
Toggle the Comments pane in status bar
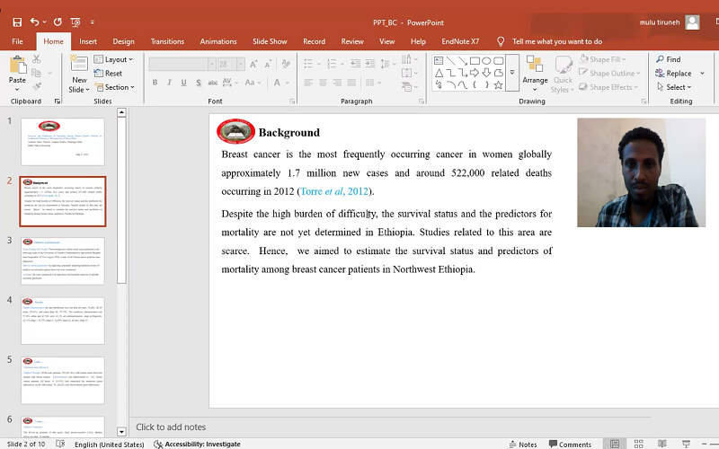pyautogui.click(x=568, y=444)
